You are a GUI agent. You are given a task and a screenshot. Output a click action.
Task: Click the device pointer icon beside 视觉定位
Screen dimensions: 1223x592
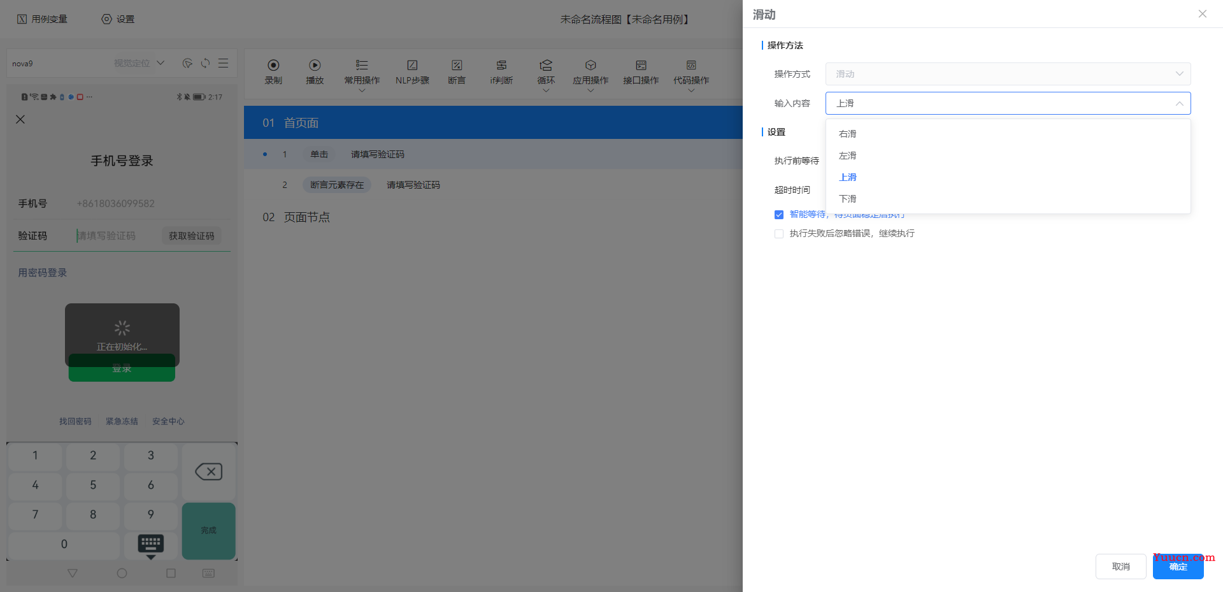click(x=187, y=63)
